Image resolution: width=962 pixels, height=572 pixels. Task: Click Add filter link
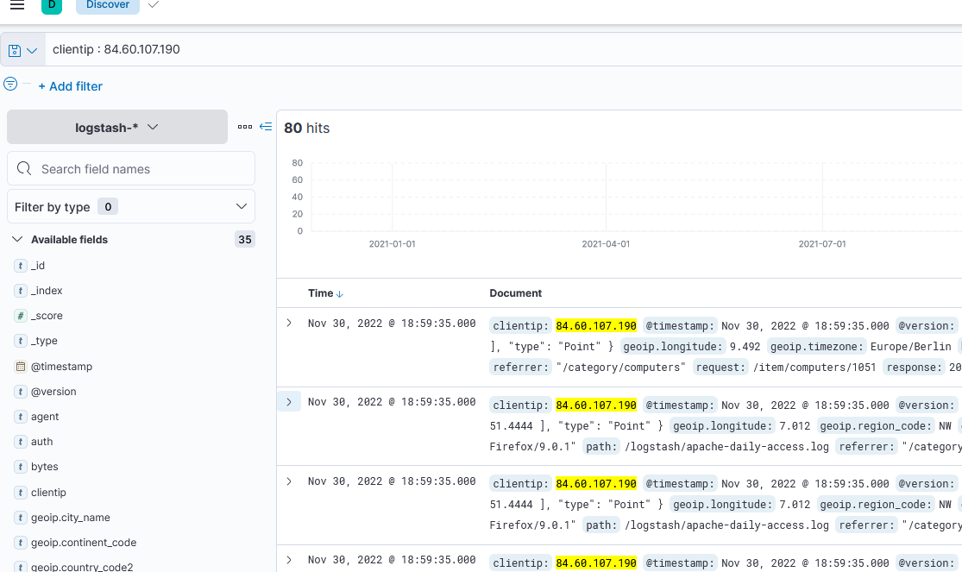pos(70,86)
